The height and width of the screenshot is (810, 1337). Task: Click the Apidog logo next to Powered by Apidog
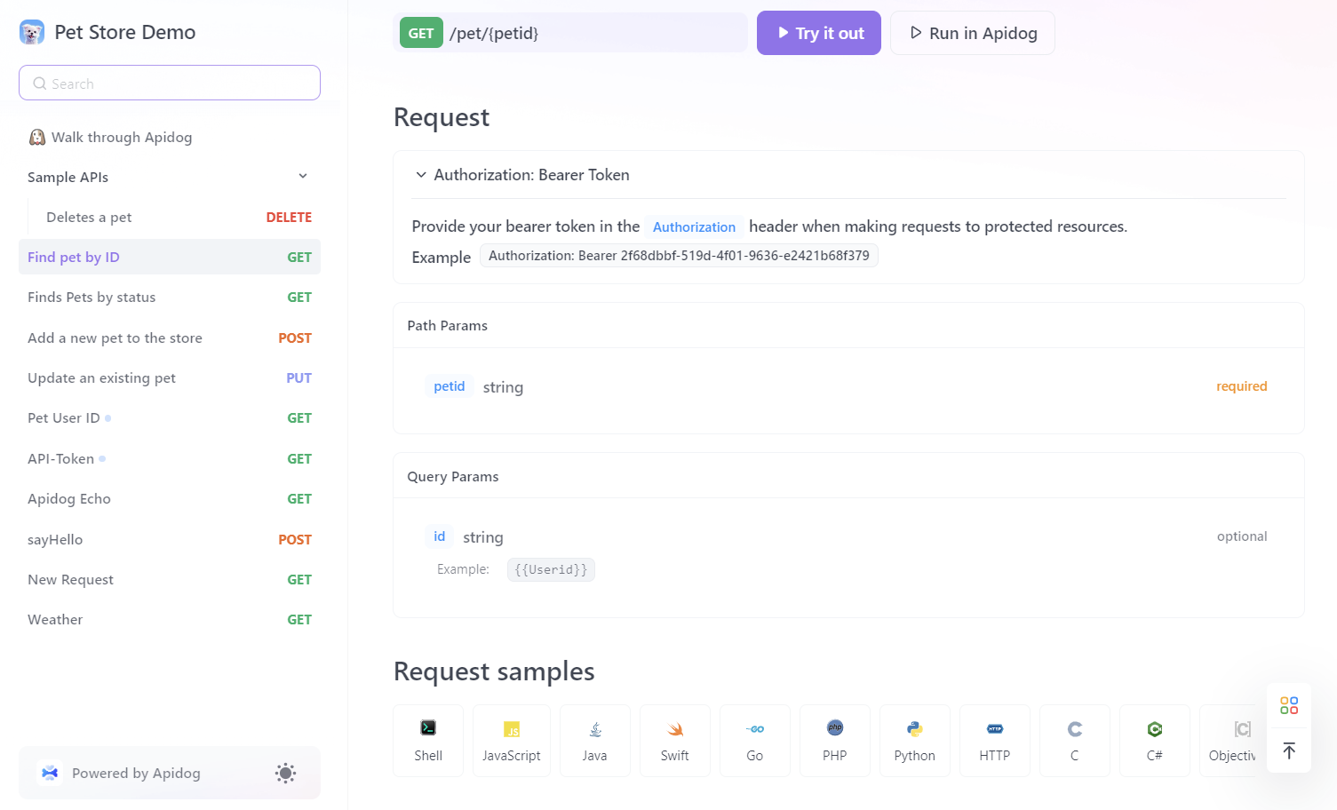pos(50,773)
